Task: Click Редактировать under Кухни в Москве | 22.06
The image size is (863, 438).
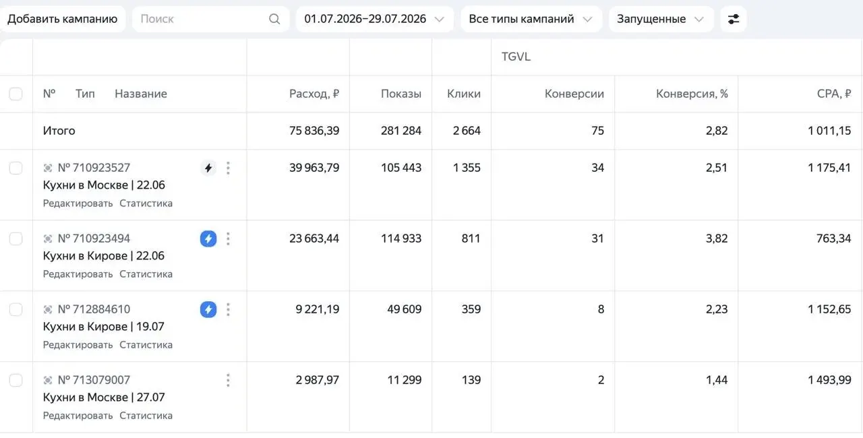Action: 78,204
